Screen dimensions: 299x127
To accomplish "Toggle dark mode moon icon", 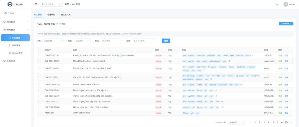I will coord(277,4).
